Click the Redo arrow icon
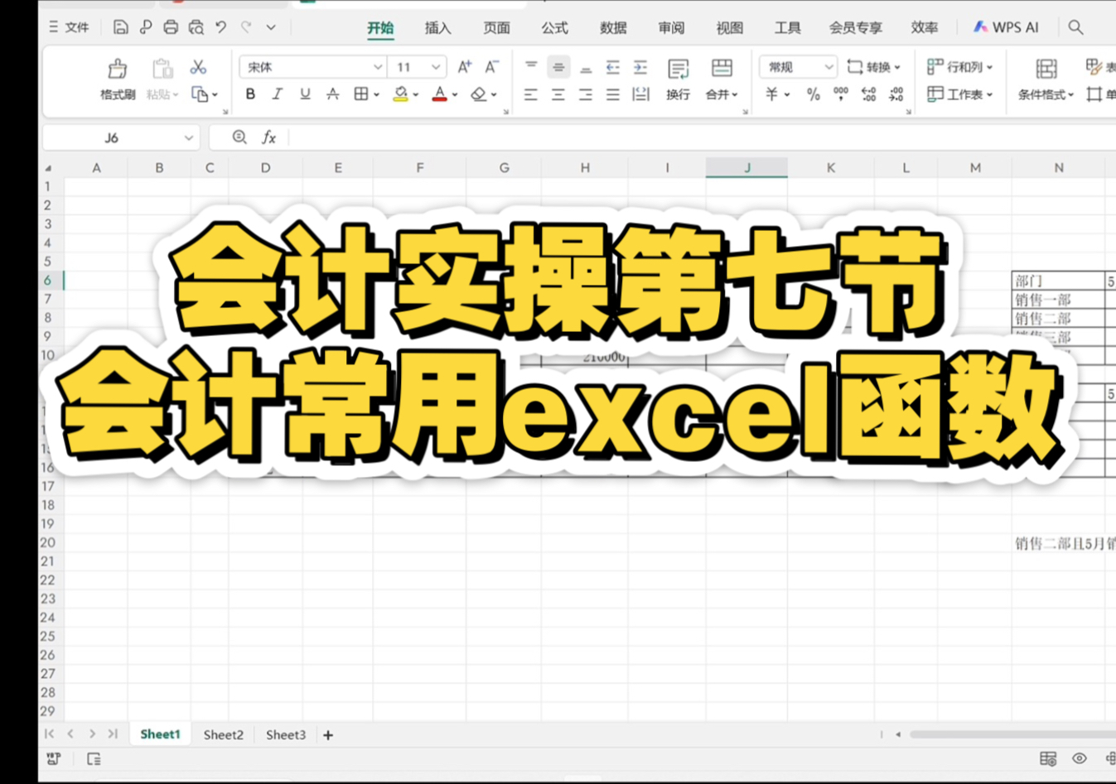1116x784 pixels. (246, 27)
